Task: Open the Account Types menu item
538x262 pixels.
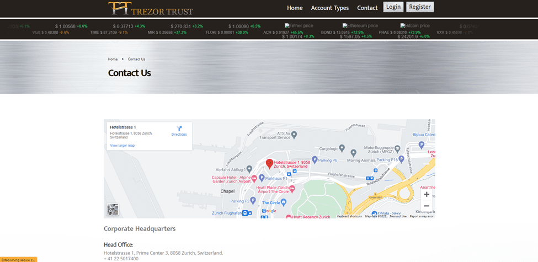Action: (x=330, y=8)
